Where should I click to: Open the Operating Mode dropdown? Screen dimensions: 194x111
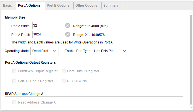point(44,51)
